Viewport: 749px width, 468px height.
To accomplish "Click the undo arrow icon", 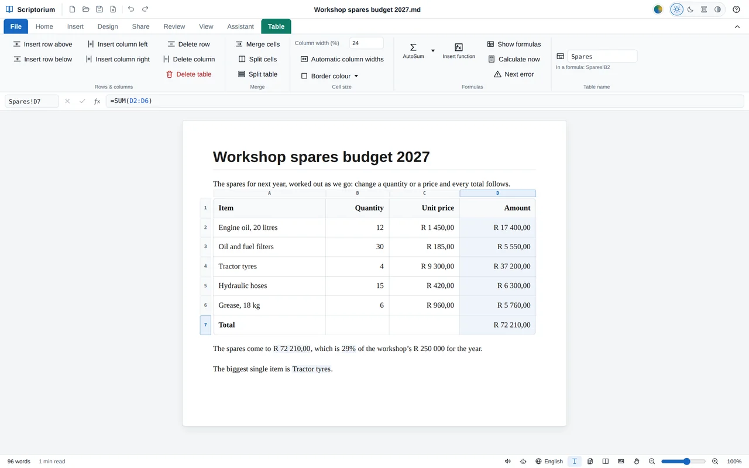I will click(130, 9).
